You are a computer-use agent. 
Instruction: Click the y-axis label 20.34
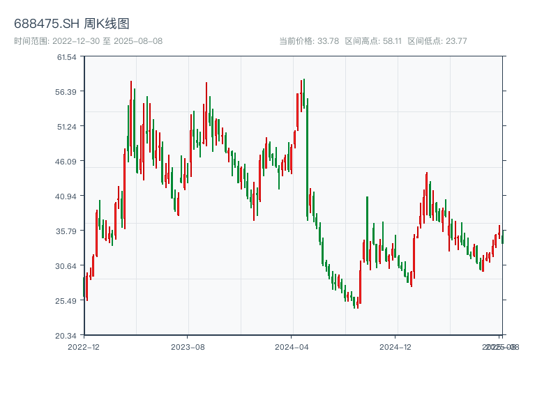[66, 336]
